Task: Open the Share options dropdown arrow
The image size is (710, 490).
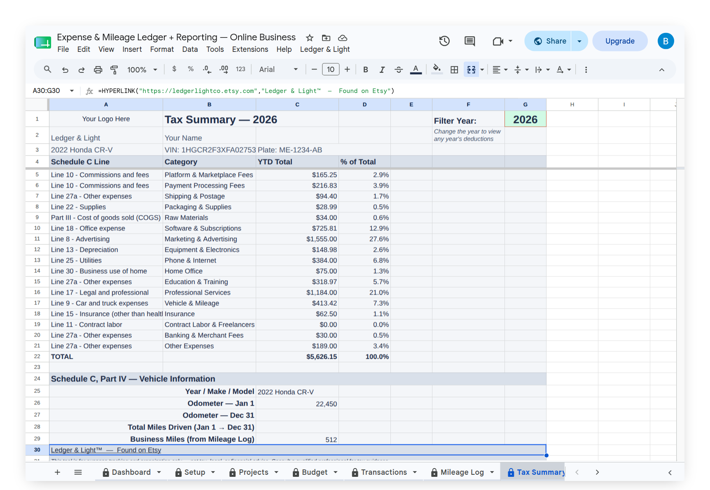Action: pyautogui.click(x=579, y=41)
